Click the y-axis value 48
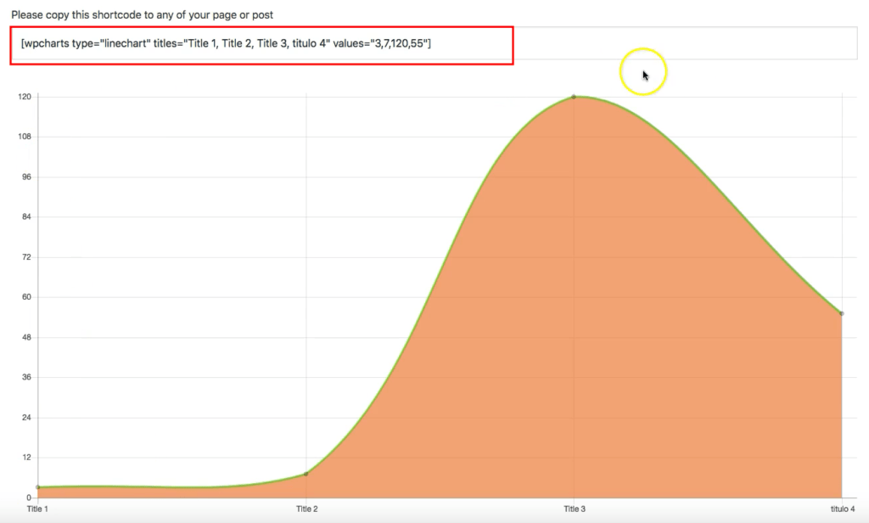Image resolution: width=869 pixels, height=523 pixels. (26, 337)
